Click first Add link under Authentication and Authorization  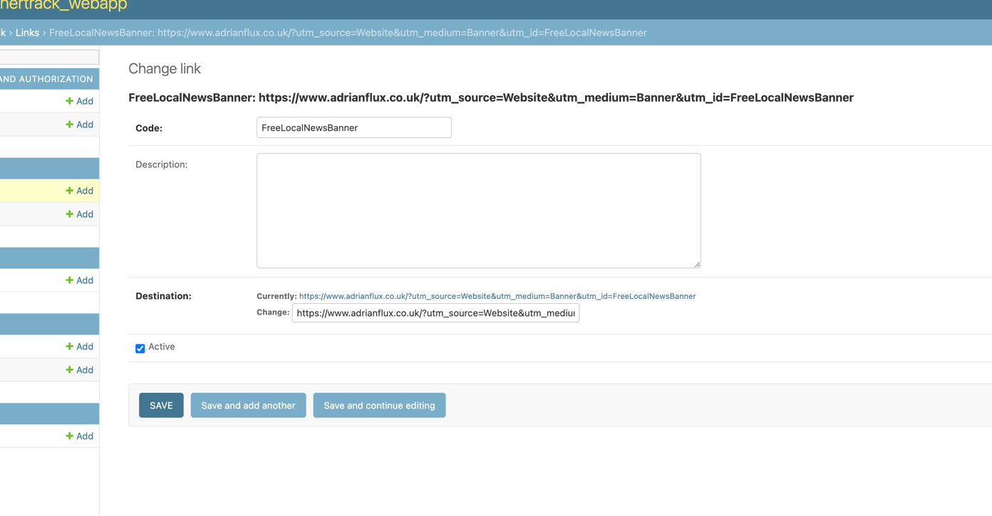(79, 101)
